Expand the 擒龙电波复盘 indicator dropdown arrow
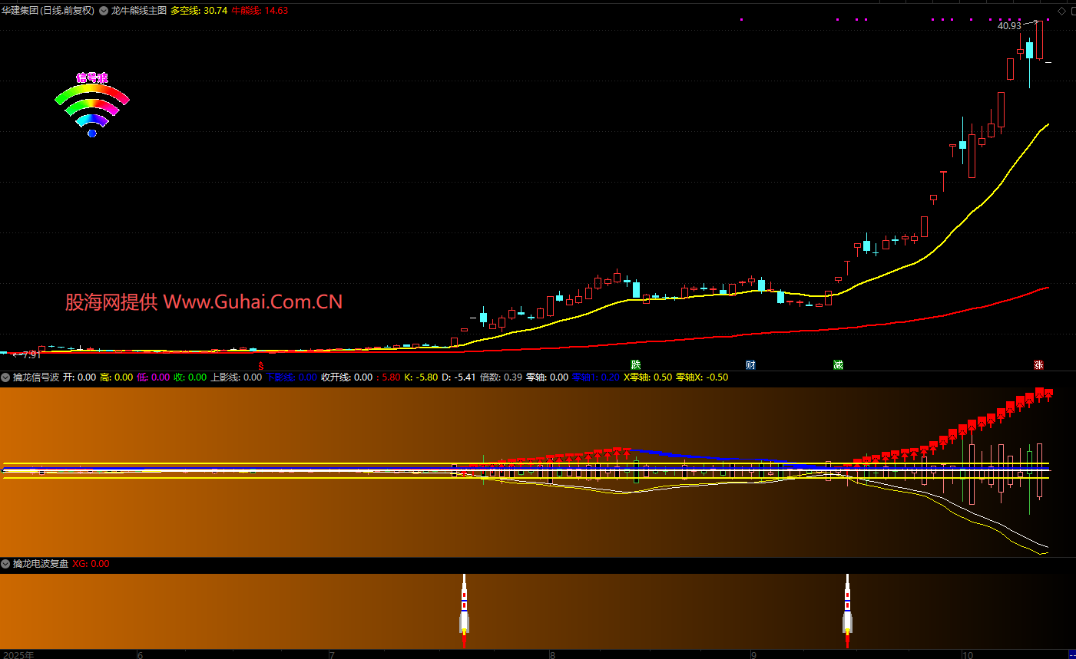Image resolution: width=1076 pixels, height=659 pixels. coord(6,564)
